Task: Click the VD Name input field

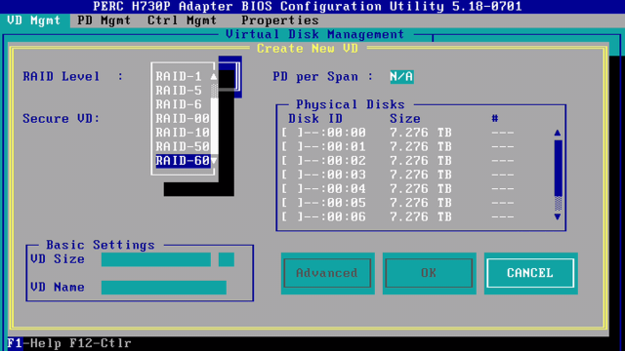Action: point(164,288)
